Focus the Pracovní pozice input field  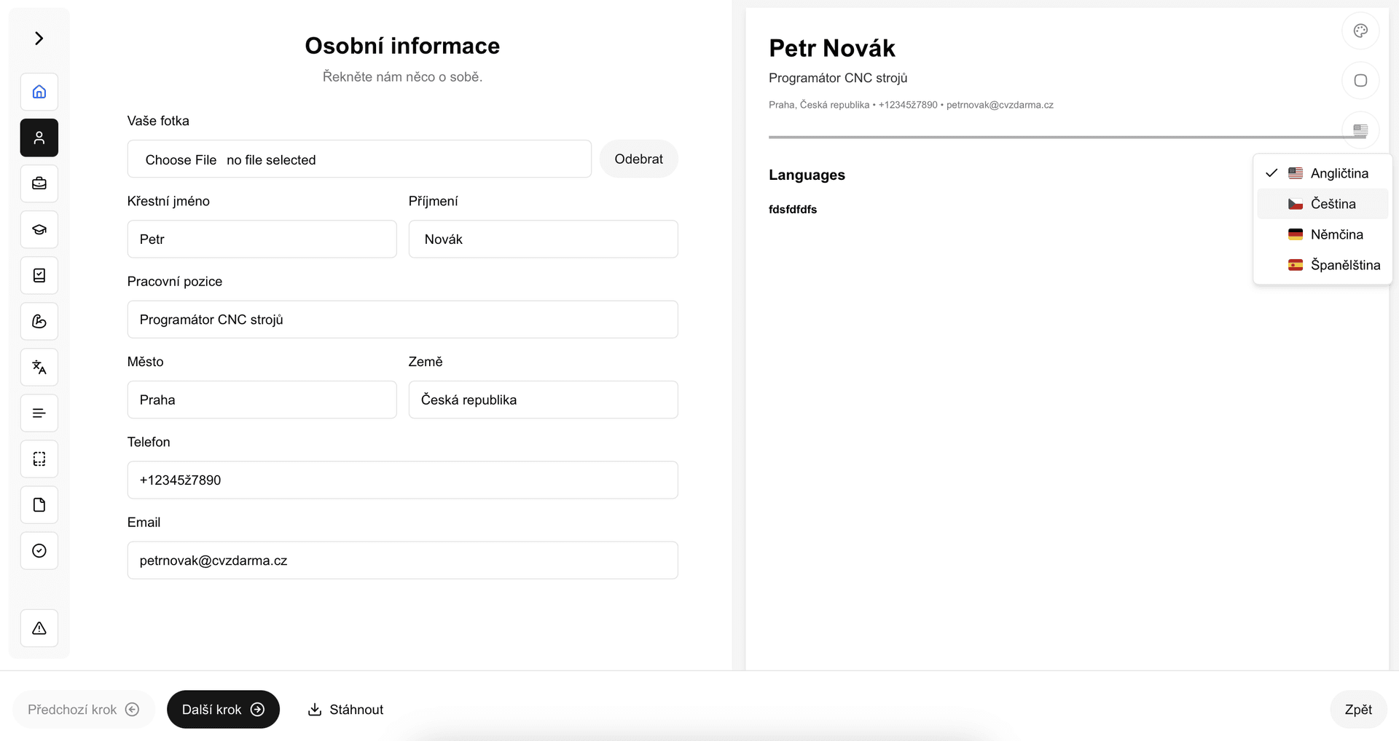coord(402,320)
